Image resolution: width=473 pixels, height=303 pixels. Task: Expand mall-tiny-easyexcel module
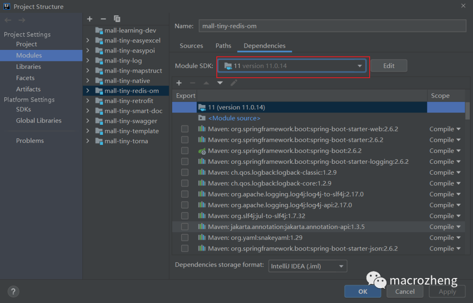[88, 40]
